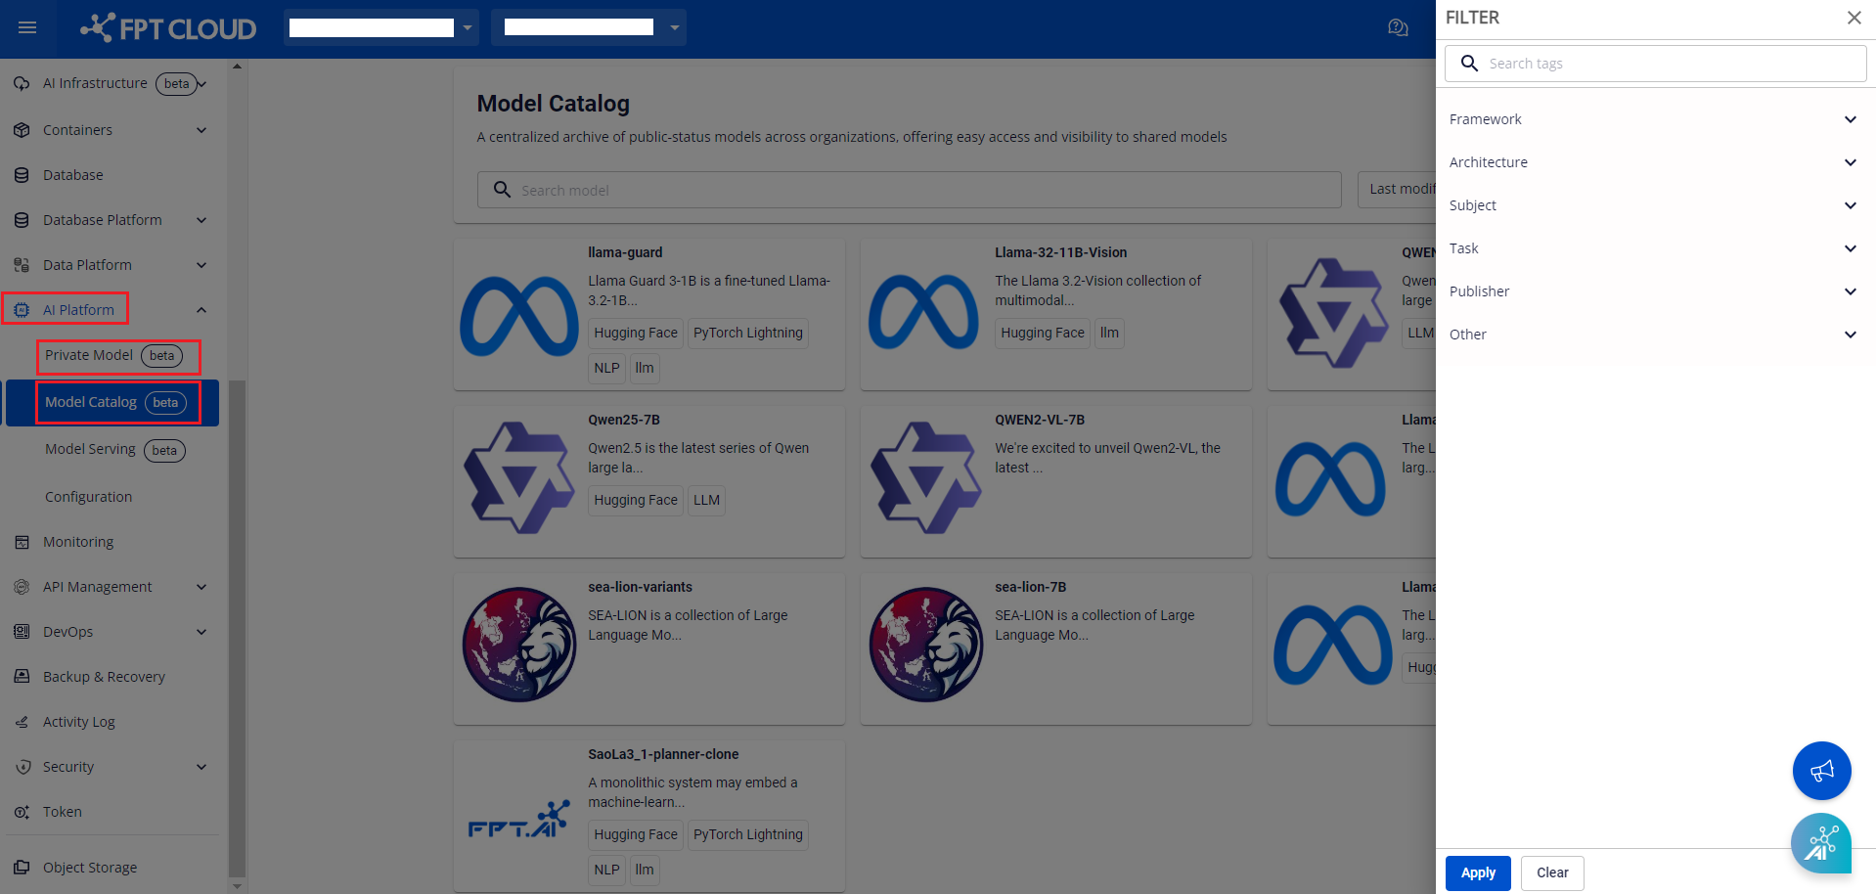Click the Qwen25-7B logo thumbnail
This screenshot has height=894, width=1876.
519,477
